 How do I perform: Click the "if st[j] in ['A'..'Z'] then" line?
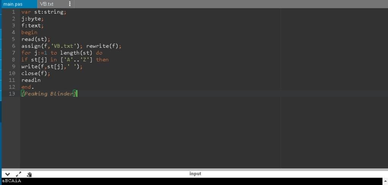coord(65,60)
